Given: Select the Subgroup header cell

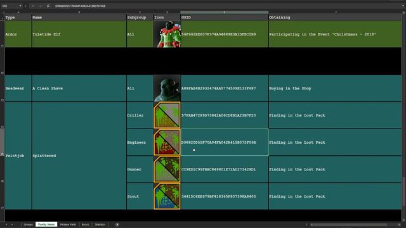Looking at the screenshot, I should tap(140, 17).
